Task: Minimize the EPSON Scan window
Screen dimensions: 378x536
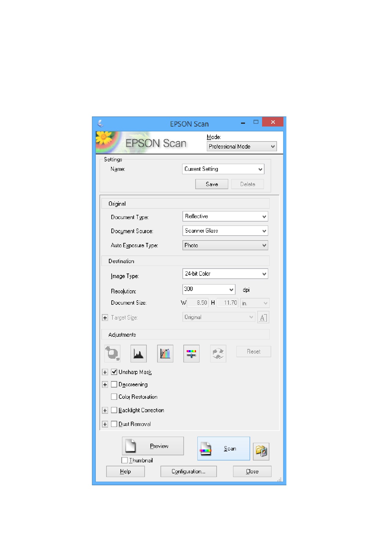Action: click(243, 123)
